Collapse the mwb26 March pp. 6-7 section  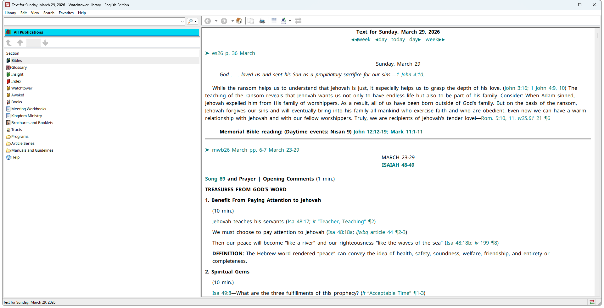(207, 150)
